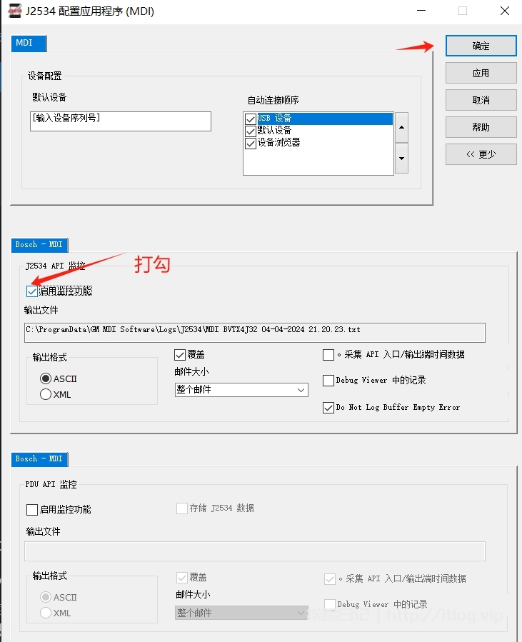Collapse options with << 更少 button

click(x=481, y=154)
